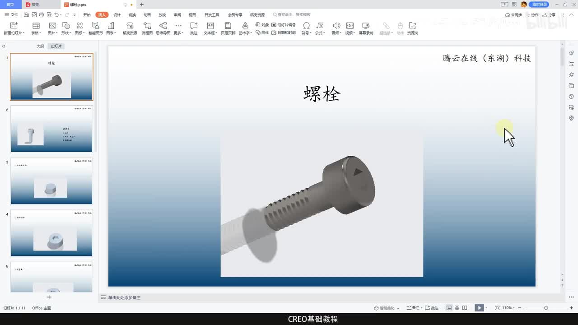Start slideshow with the play button

479,308
